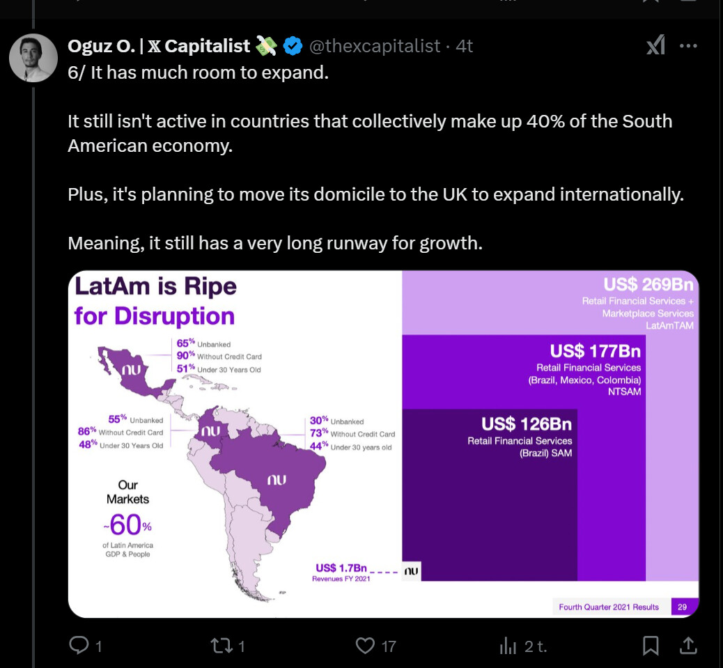View post analytics bar chart icon
The width and height of the screenshot is (723, 668).
tap(508, 646)
